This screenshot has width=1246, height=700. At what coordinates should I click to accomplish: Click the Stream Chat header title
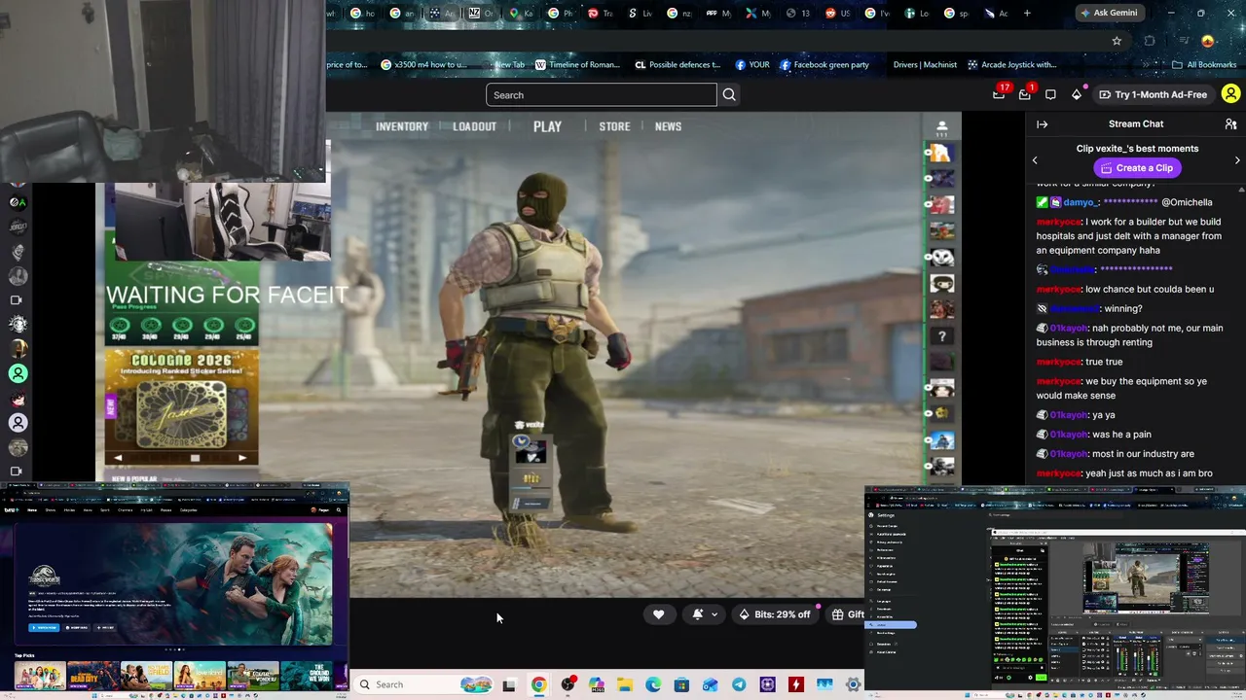pyautogui.click(x=1136, y=124)
